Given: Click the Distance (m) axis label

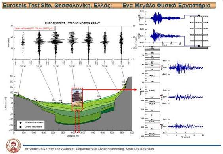Looking at the screenshot, I should [73, 136].
